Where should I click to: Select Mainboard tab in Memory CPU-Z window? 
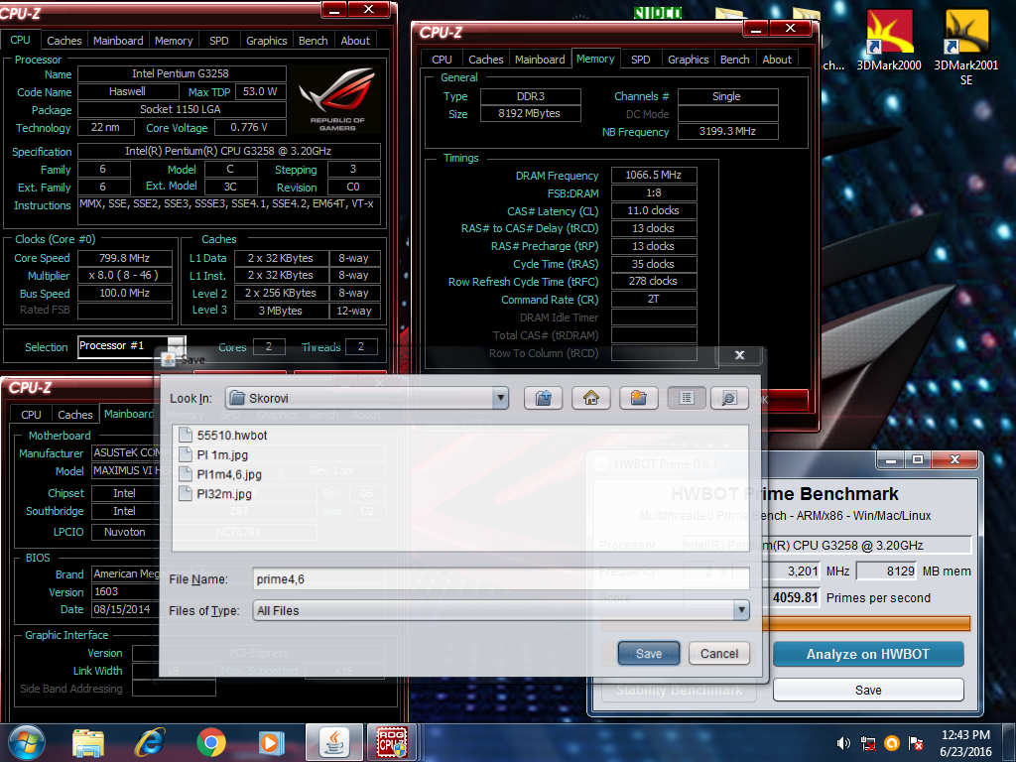540,59
